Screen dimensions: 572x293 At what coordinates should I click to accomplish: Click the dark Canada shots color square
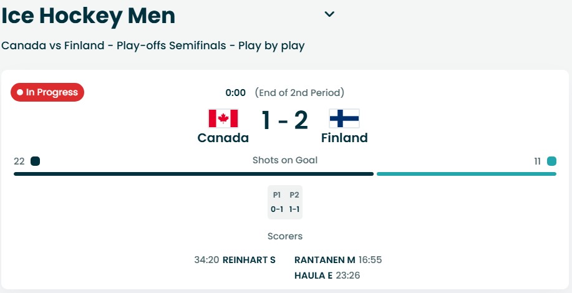(35, 161)
